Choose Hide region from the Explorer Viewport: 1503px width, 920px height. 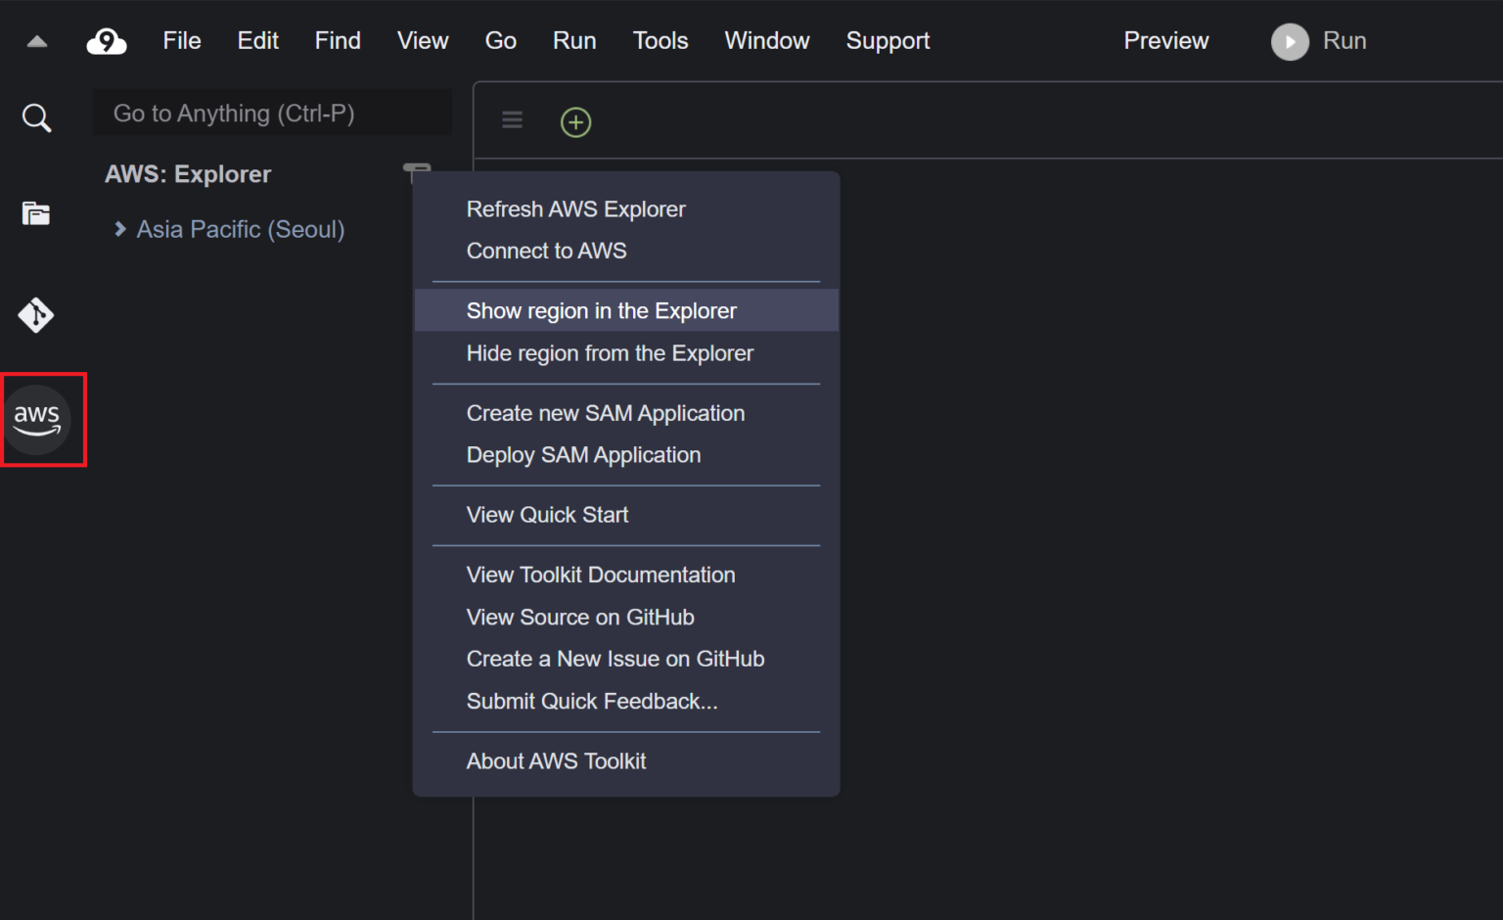click(x=610, y=353)
